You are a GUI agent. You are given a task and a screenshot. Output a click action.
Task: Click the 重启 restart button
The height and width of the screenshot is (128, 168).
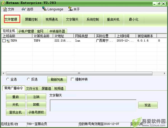[x=16, y=97]
